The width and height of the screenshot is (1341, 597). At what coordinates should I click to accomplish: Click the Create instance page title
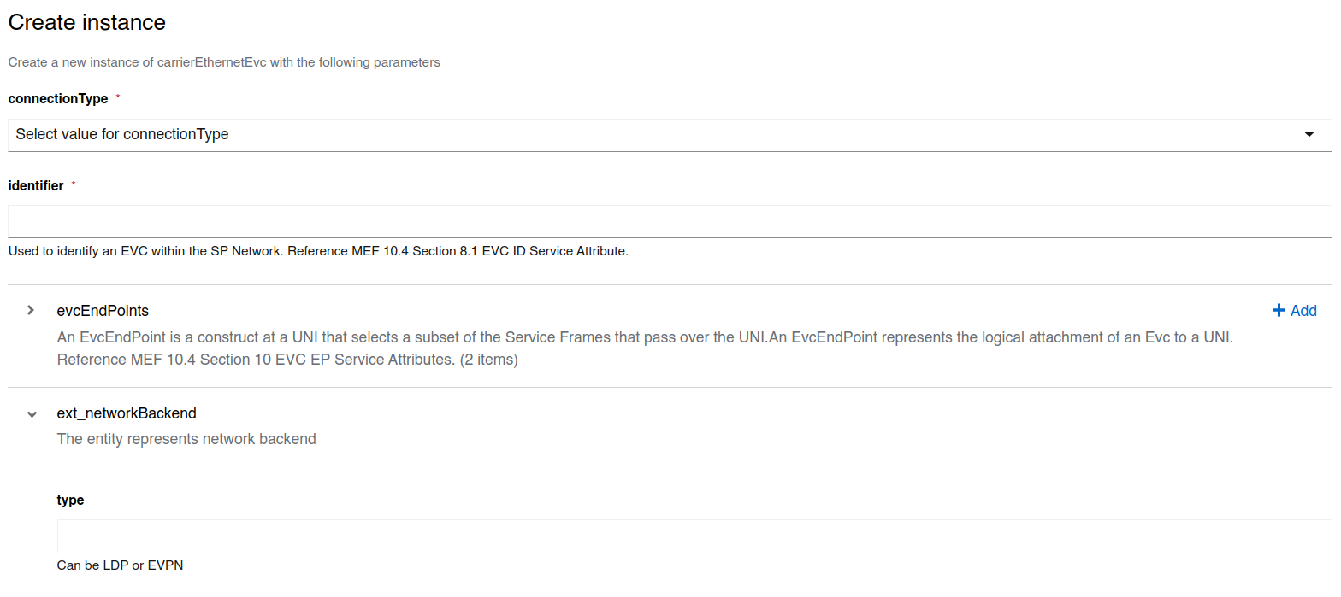(86, 22)
